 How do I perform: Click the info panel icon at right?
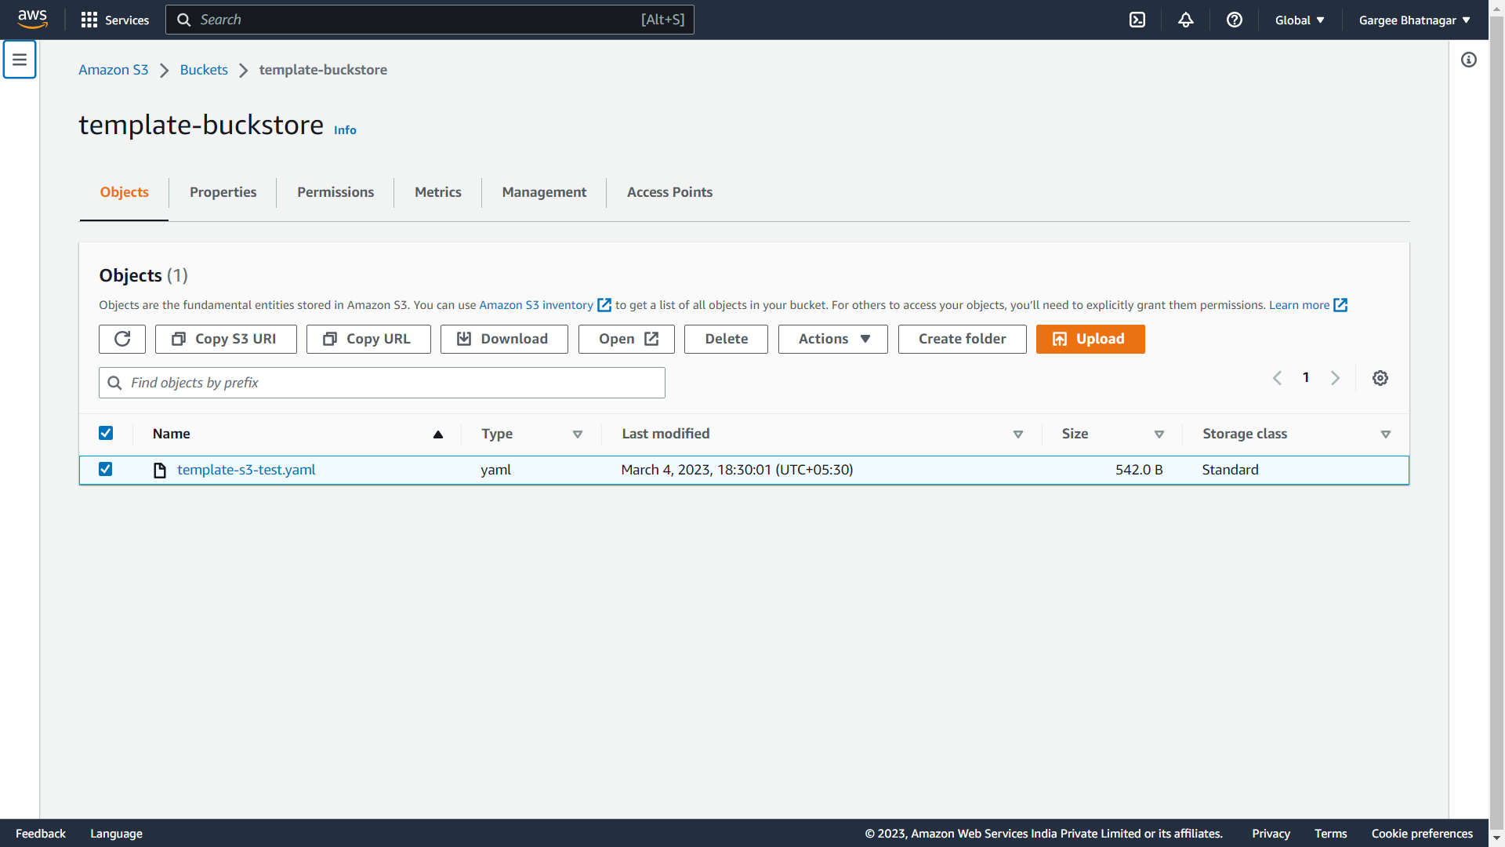1469,60
